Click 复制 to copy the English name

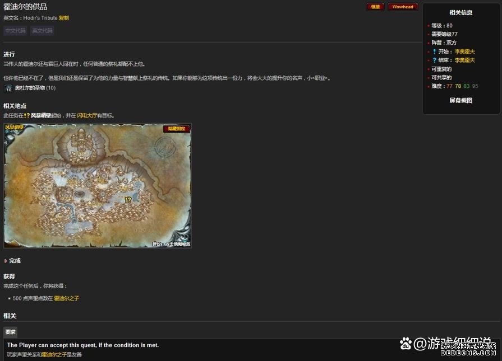(x=64, y=18)
